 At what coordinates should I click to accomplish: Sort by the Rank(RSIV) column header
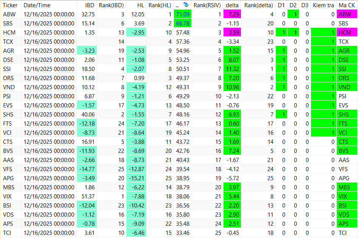(207, 5)
